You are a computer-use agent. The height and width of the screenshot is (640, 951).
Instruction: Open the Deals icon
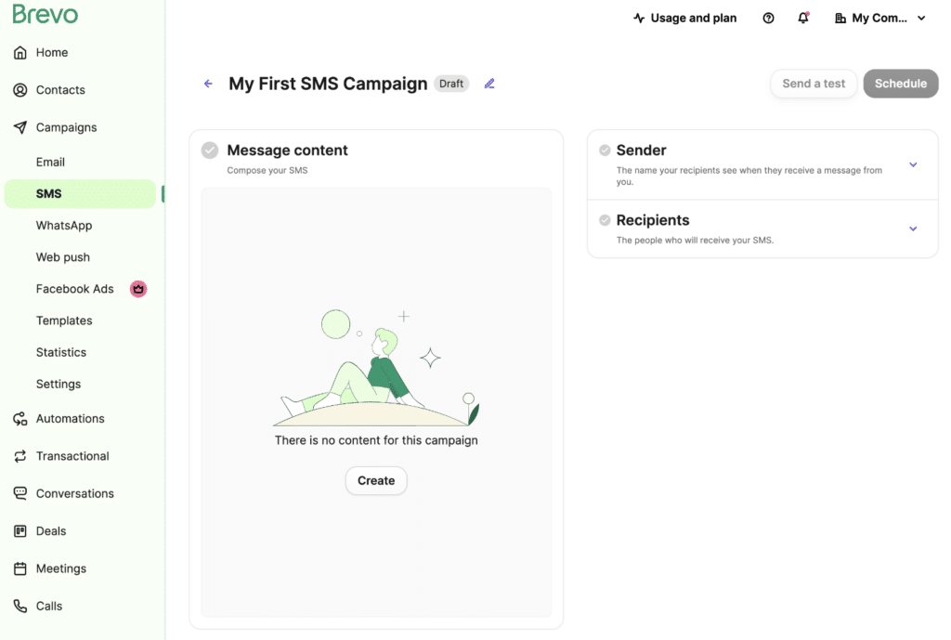point(20,530)
